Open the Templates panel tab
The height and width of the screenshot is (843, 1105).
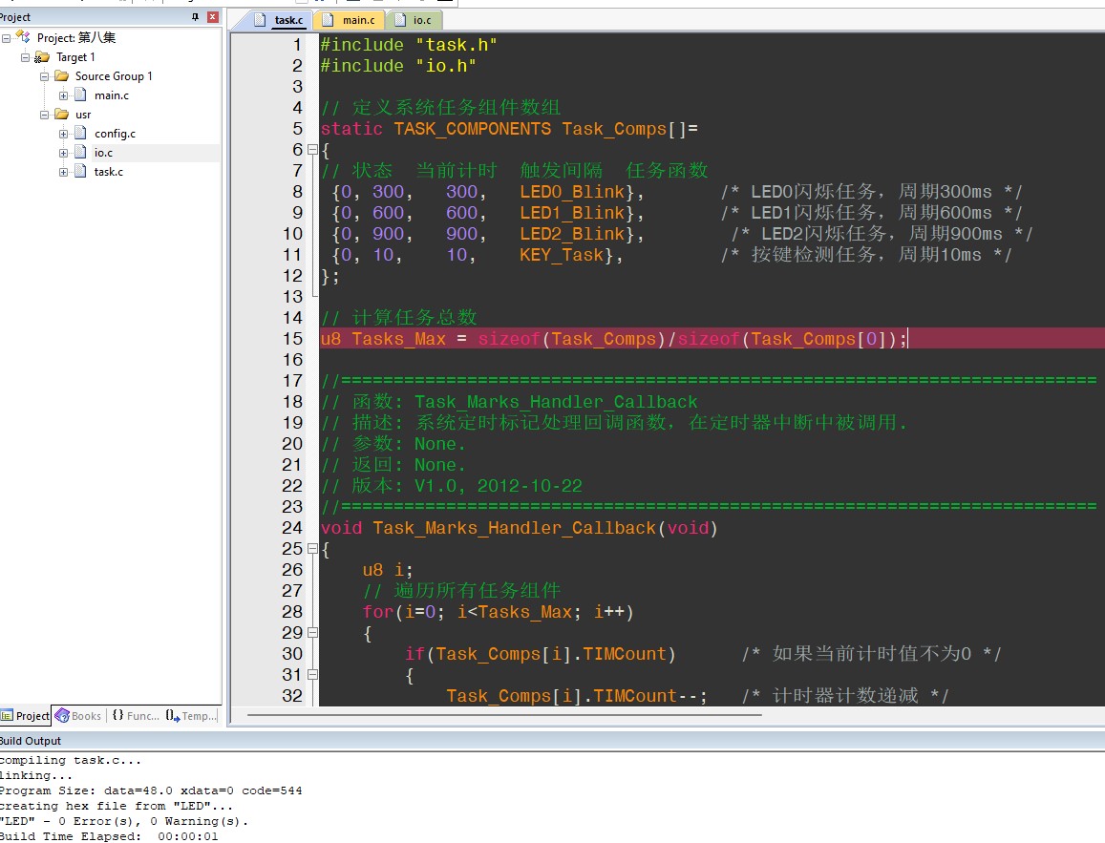click(x=192, y=716)
